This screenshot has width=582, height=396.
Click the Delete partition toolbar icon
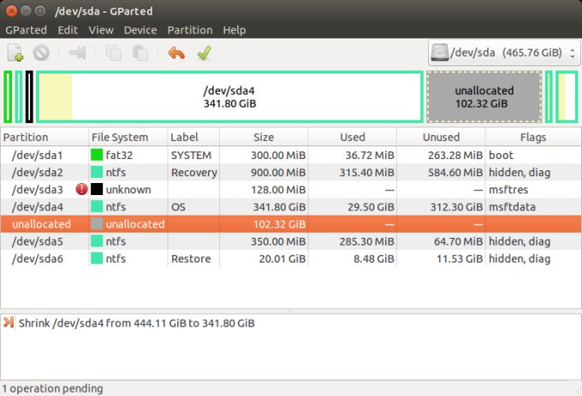[41, 53]
